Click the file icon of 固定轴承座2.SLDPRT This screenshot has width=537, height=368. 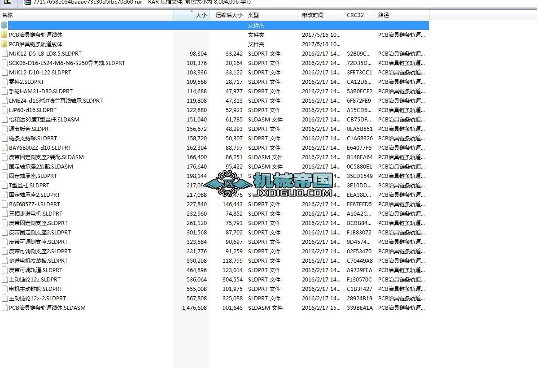point(4,195)
